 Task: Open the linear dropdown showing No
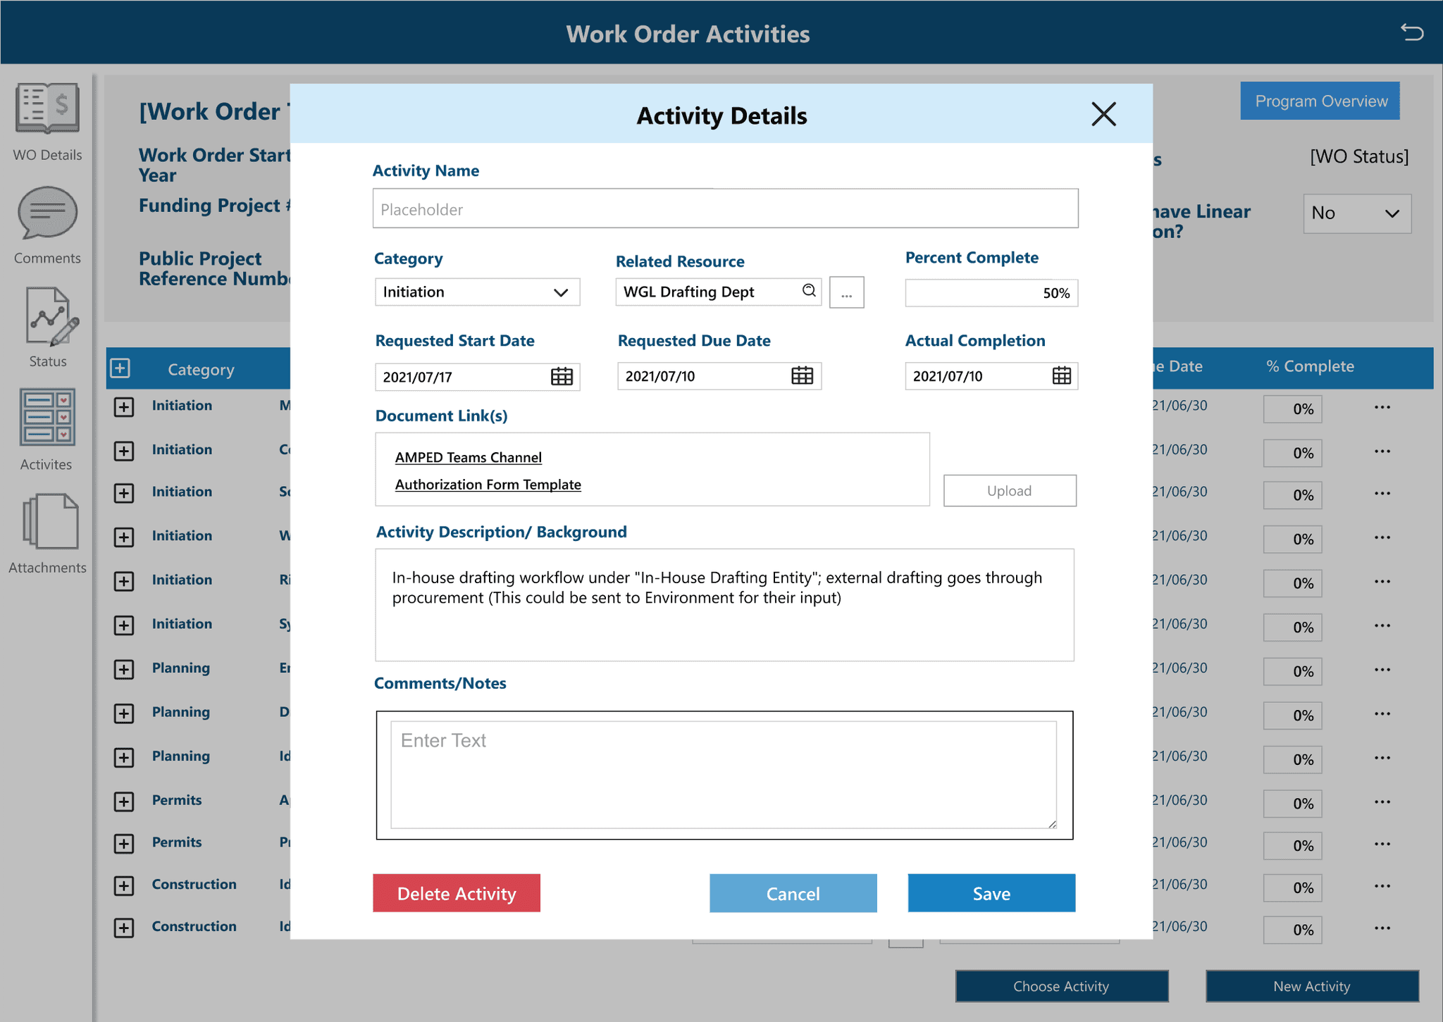click(x=1356, y=213)
